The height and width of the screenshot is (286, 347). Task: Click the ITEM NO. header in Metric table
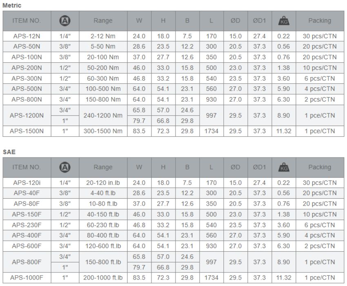27,20
